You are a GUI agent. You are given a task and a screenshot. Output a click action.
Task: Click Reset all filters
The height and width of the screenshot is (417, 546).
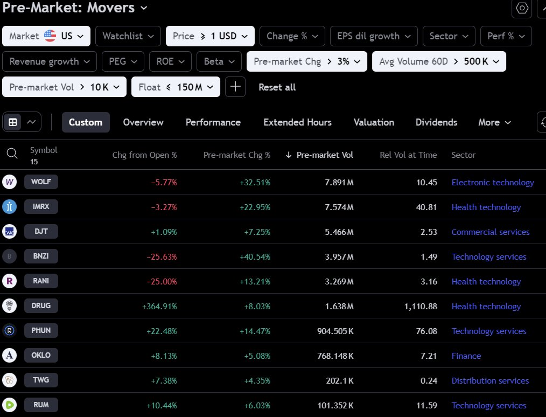pos(277,87)
